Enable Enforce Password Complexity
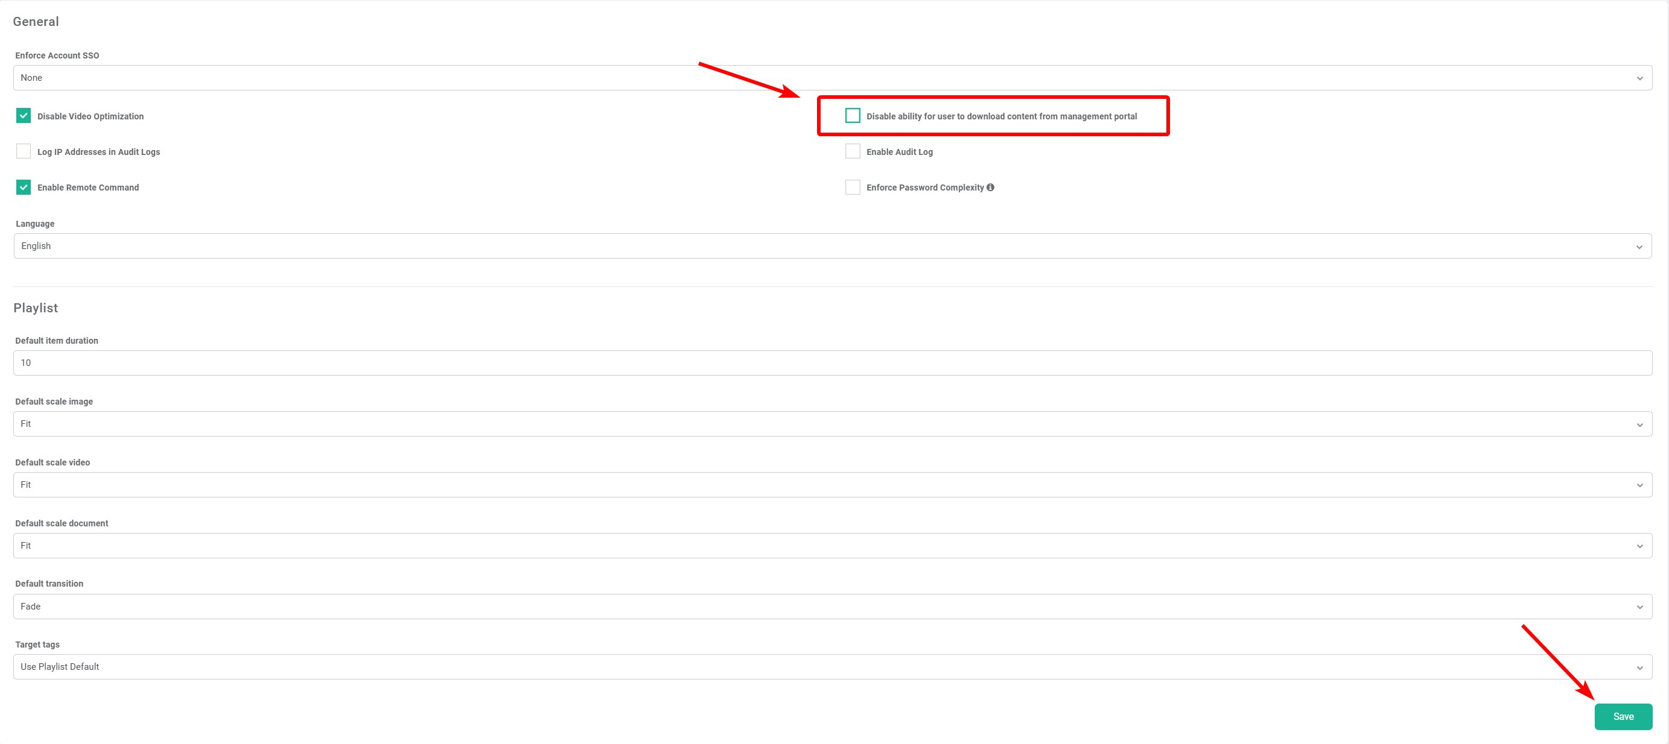Image resolution: width=1669 pixels, height=744 pixels. [x=853, y=187]
